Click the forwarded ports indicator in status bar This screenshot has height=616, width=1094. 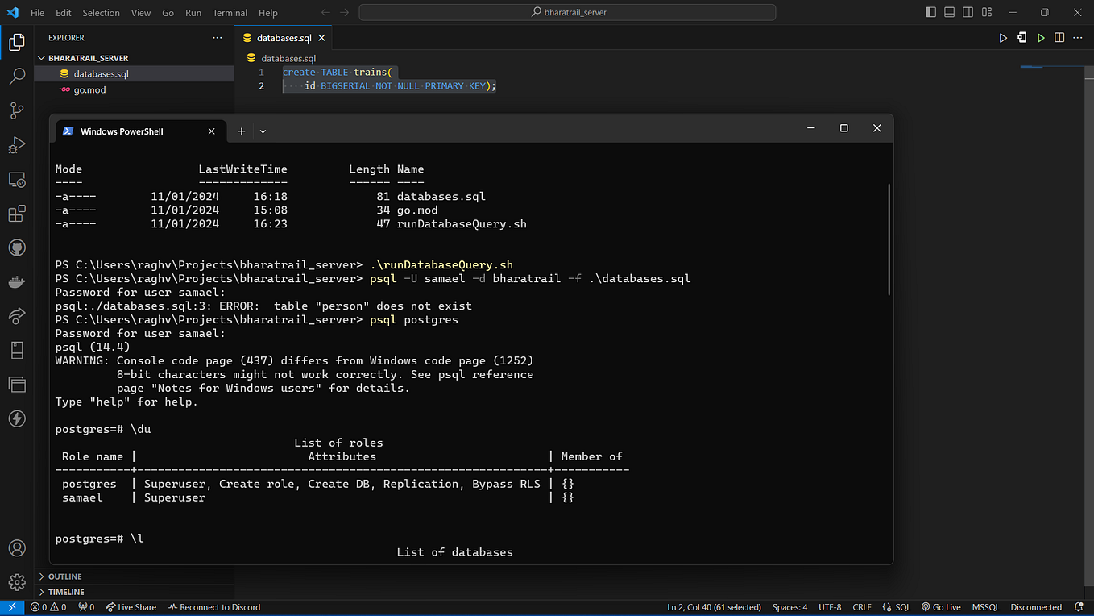point(86,607)
